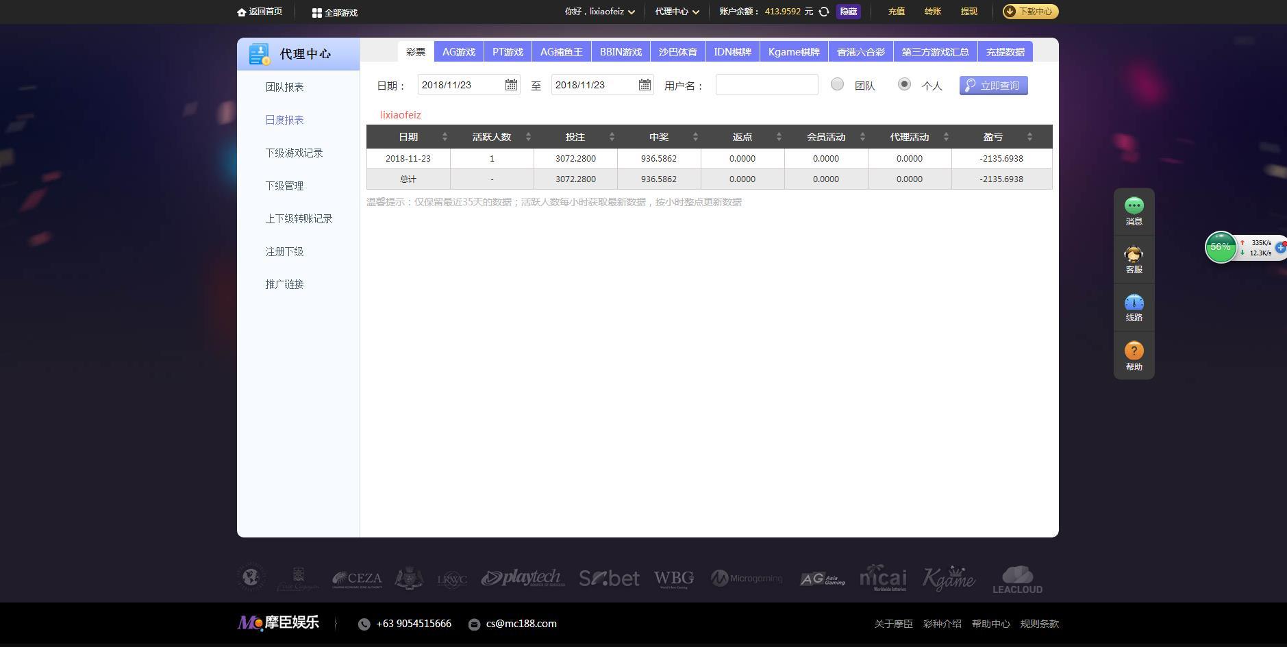Expand the 代理中心 dropdown menu
Image resolution: width=1287 pixels, height=647 pixels.
(x=677, y=12)
